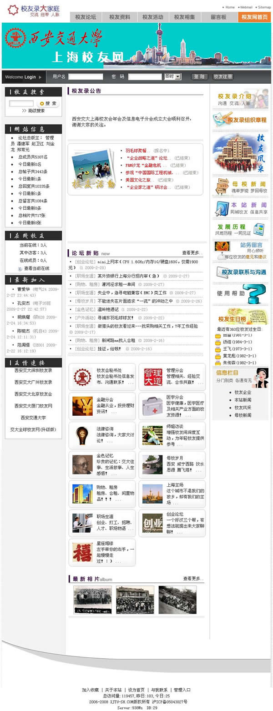Click 查看当前在线 expand link
The width and height of the screenshot is (273, 711).
tap(36, 268)
